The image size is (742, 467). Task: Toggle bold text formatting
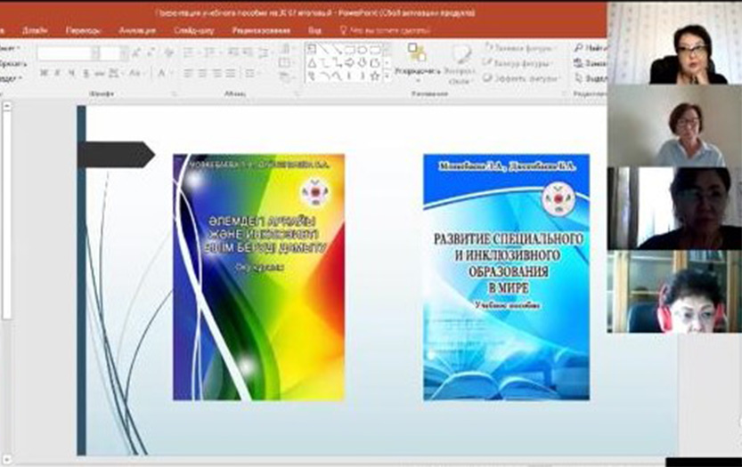44,74
